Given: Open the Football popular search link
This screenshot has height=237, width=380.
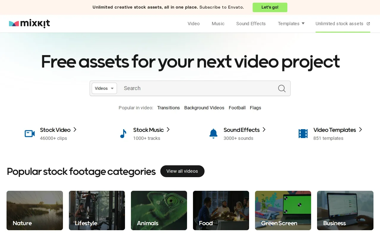Looking at the screenshot, I should (x=237, y=108).
